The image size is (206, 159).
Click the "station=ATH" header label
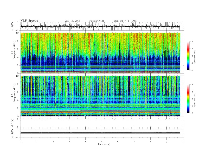96,21
